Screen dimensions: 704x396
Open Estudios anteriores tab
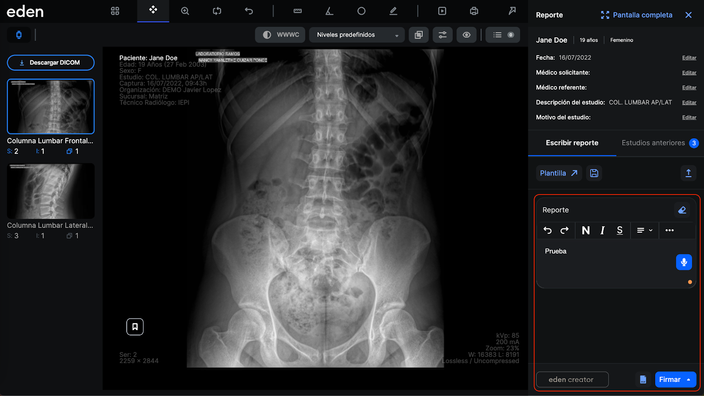point(660,143)
